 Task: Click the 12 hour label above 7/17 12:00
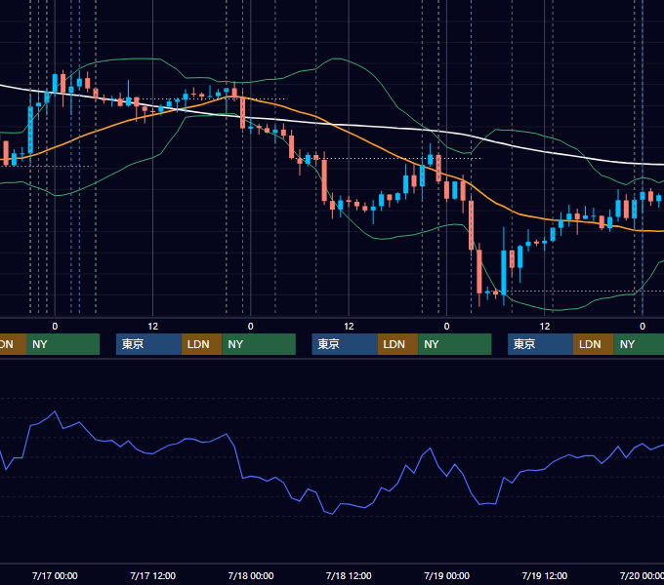click(x=153, y=327)
